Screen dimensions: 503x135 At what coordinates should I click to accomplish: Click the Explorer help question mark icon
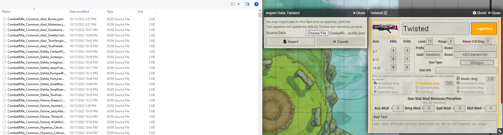(x=256, y=4)
